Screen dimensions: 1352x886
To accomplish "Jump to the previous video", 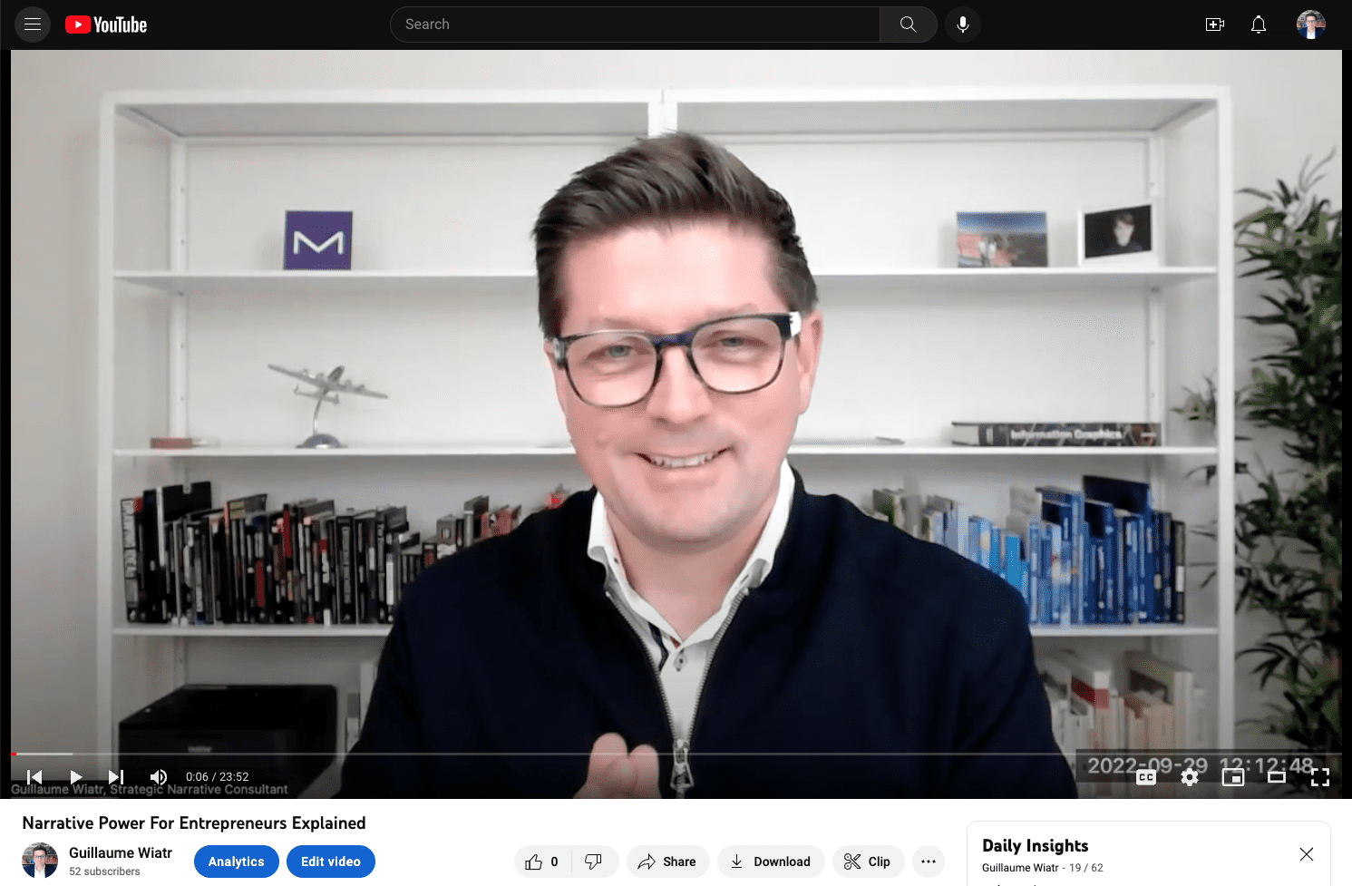I will [x=34, y=776].
